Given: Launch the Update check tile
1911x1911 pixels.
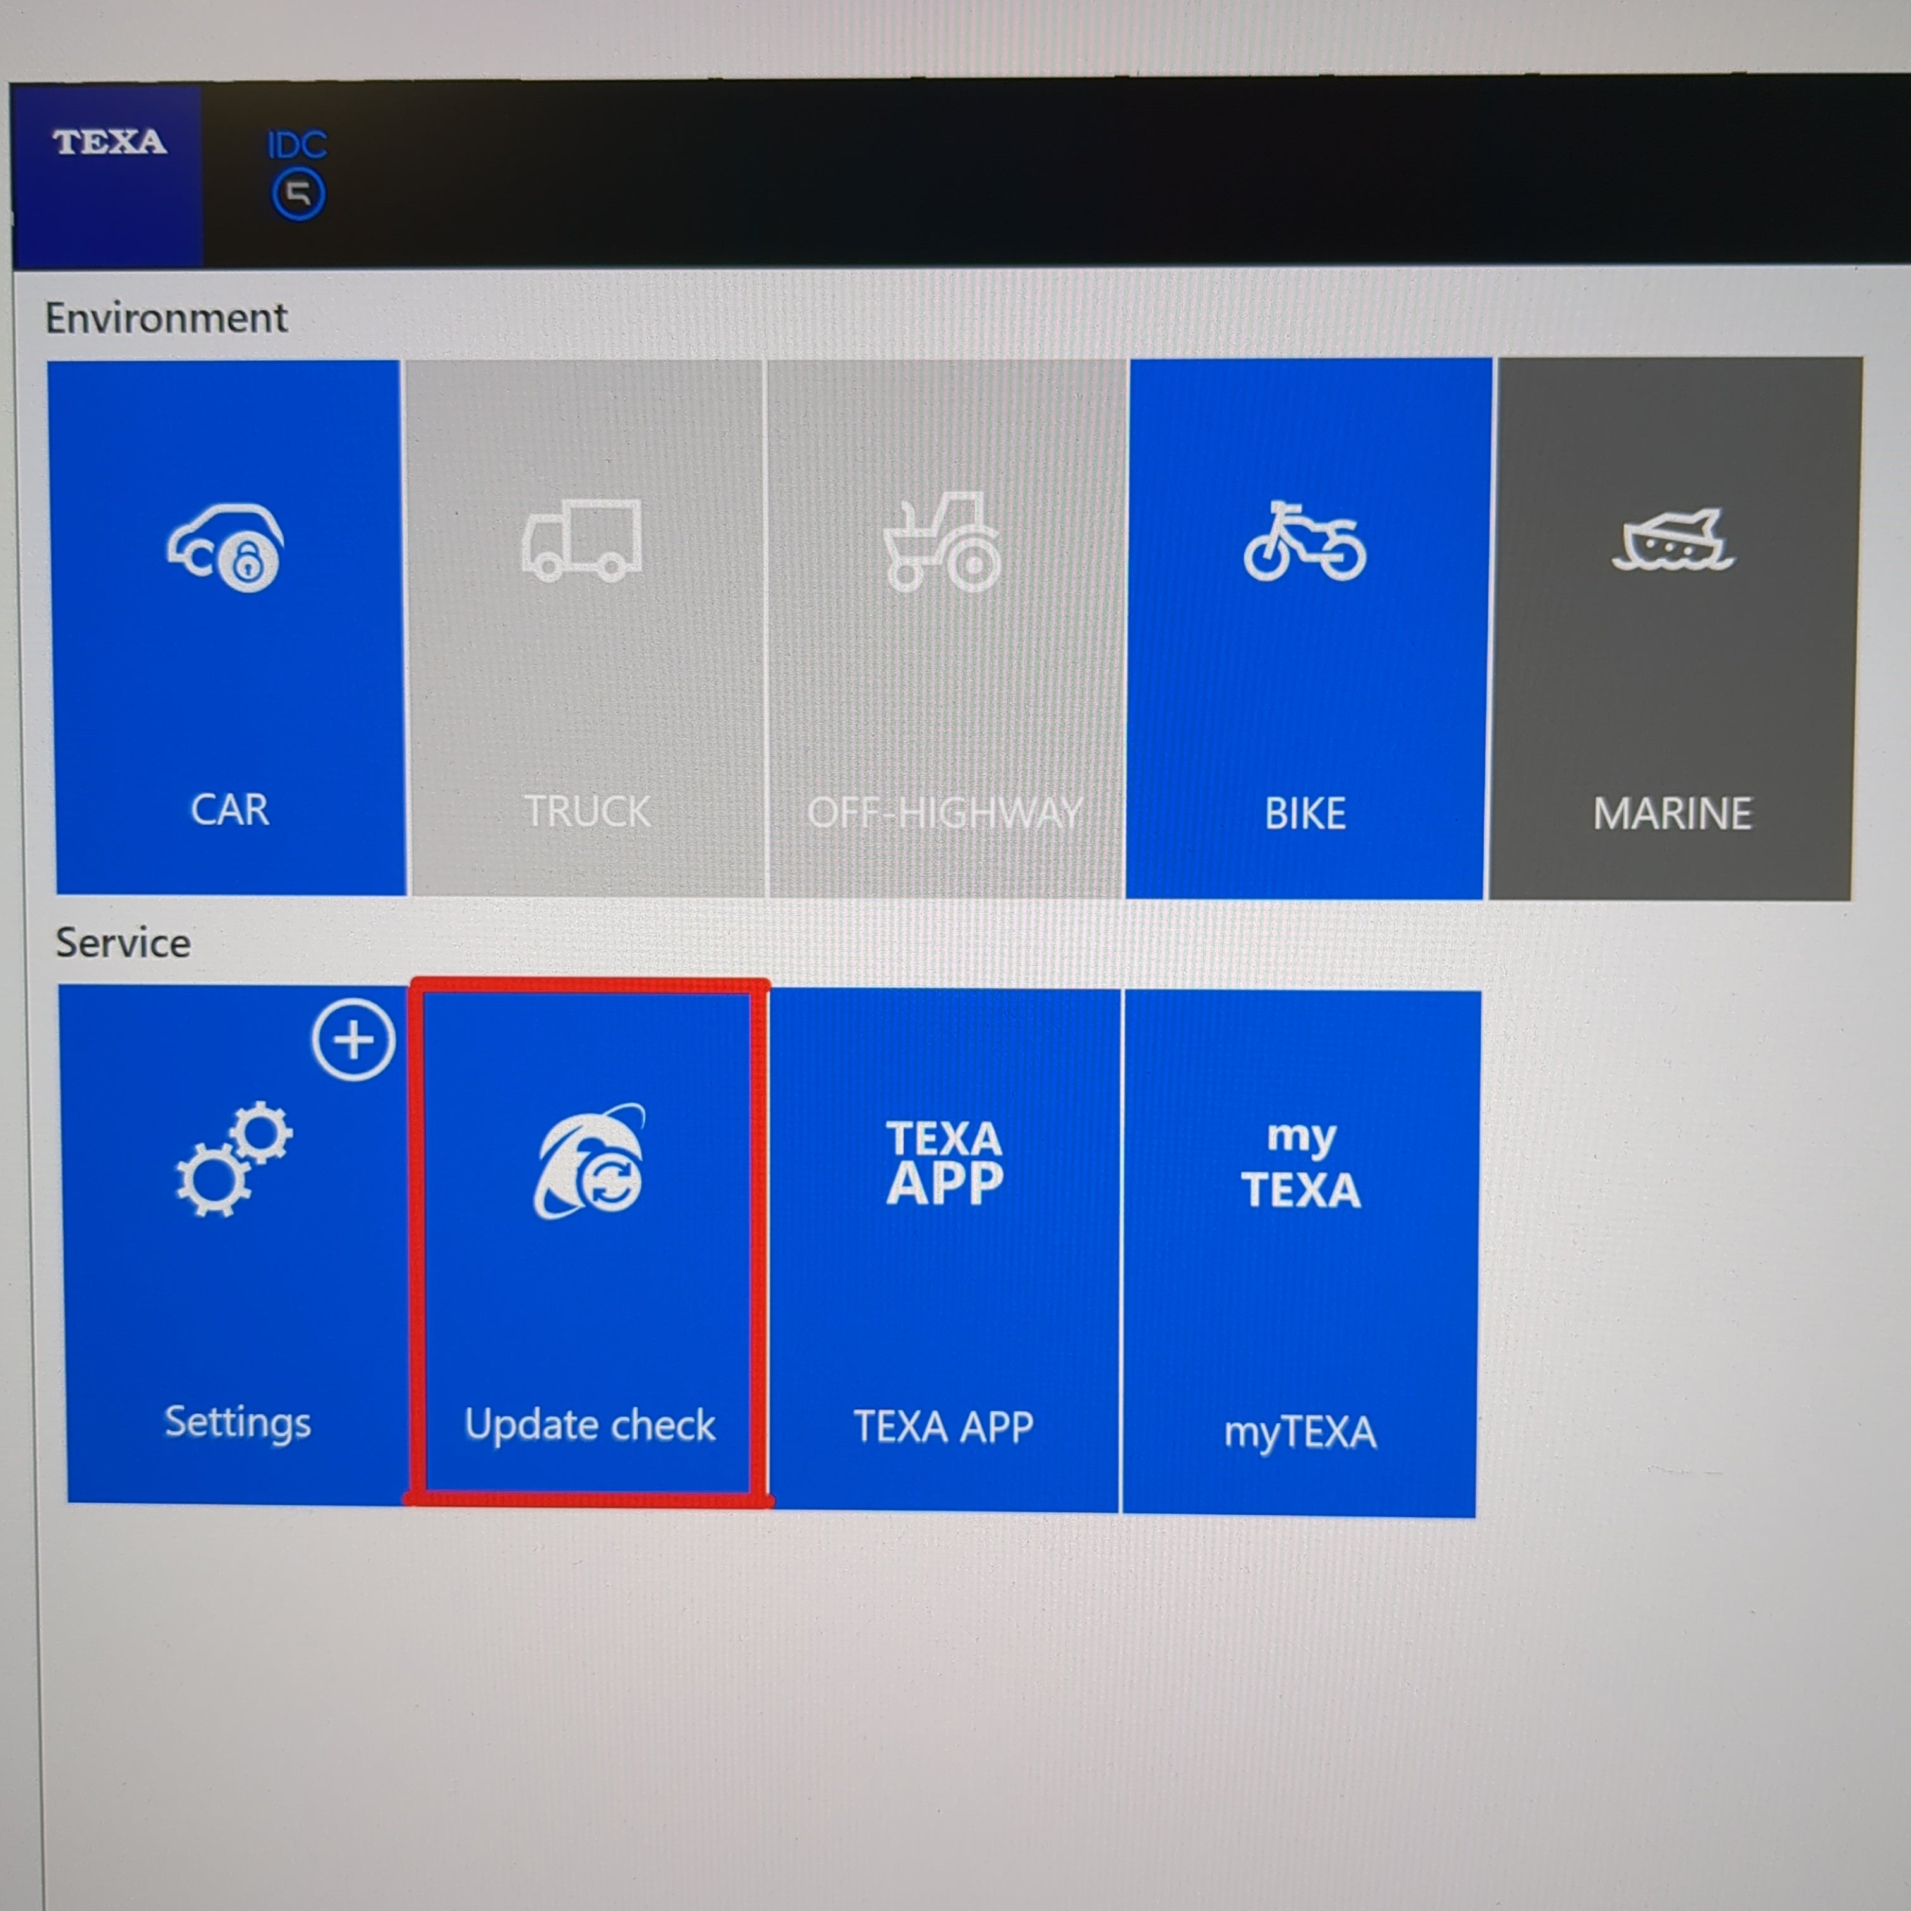Looking at the screenshot, I should (588, 1243).
